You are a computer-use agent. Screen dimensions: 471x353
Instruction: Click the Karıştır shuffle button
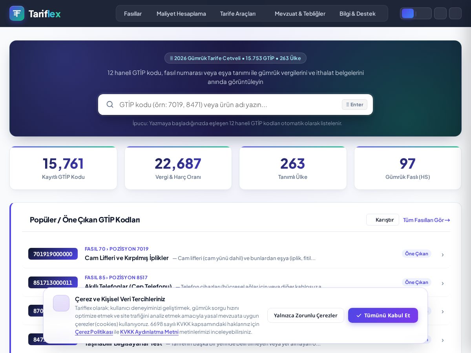click(383, 220)
